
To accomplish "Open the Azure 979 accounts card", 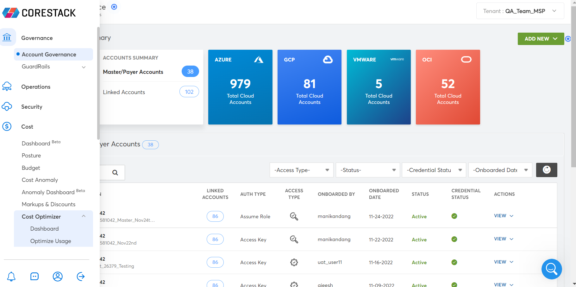I will pyautogui.click(x=240, y=87).
